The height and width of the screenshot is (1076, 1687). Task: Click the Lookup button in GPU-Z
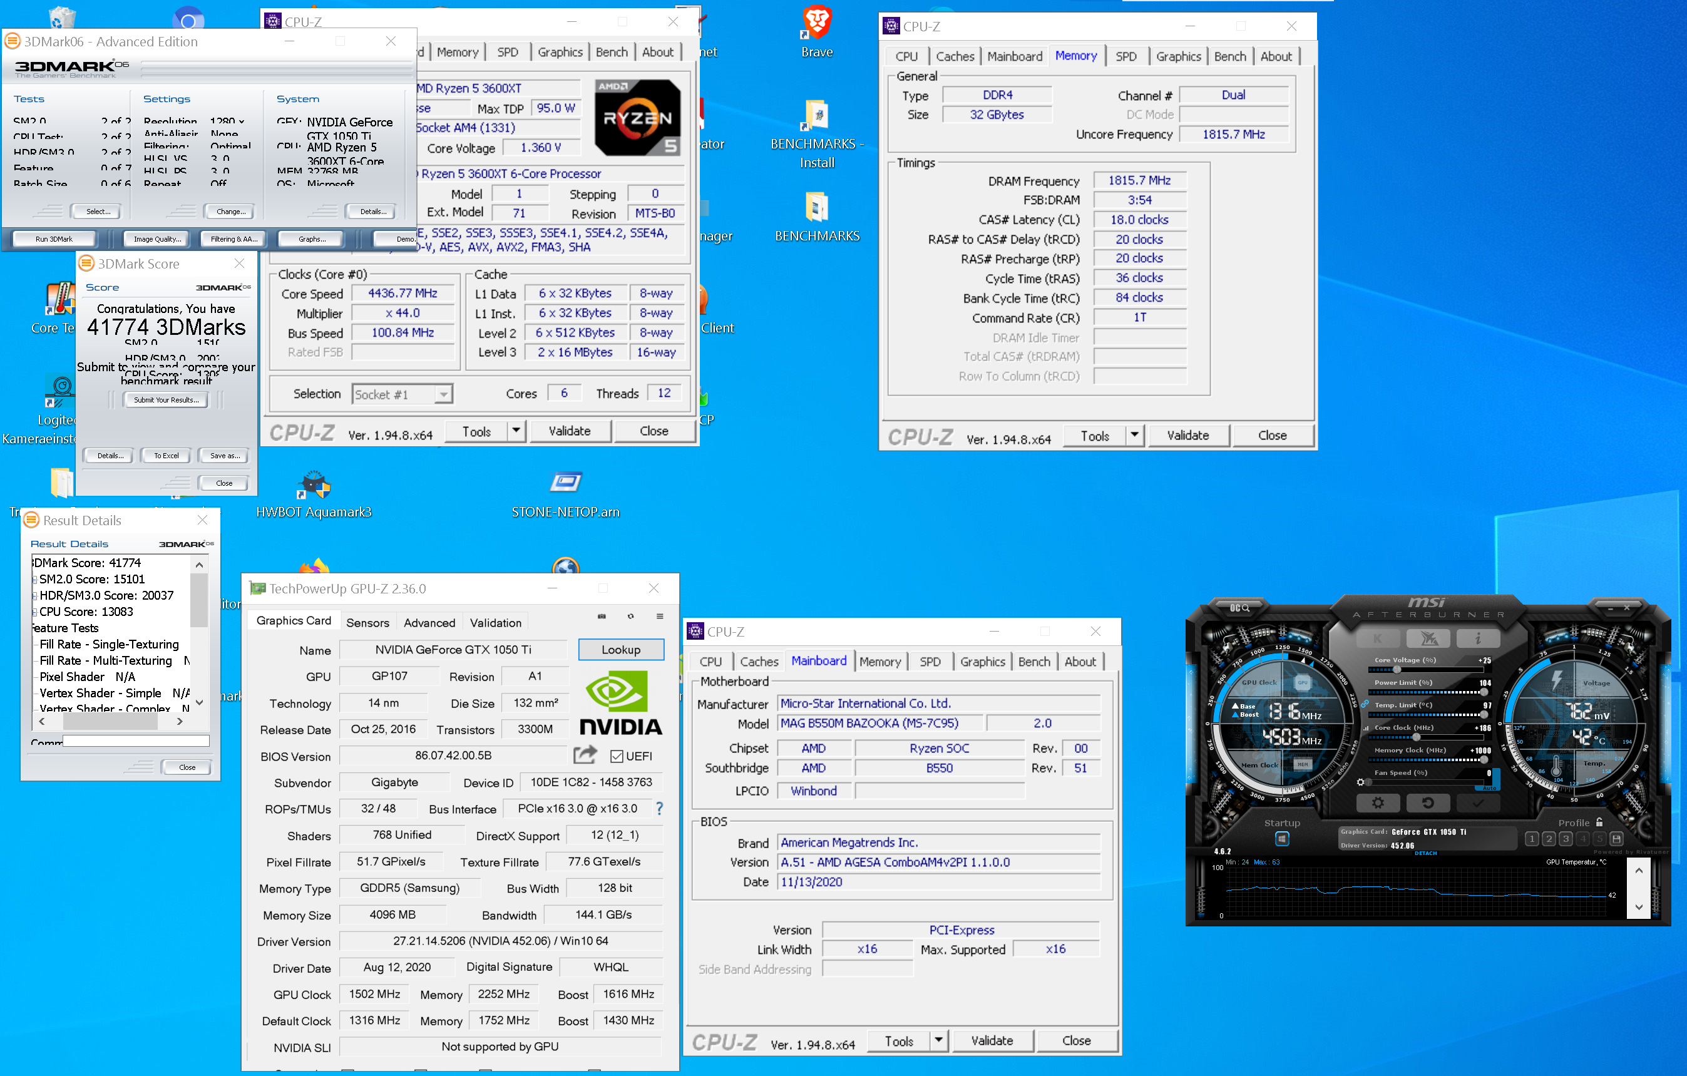(x=621, y=649)
